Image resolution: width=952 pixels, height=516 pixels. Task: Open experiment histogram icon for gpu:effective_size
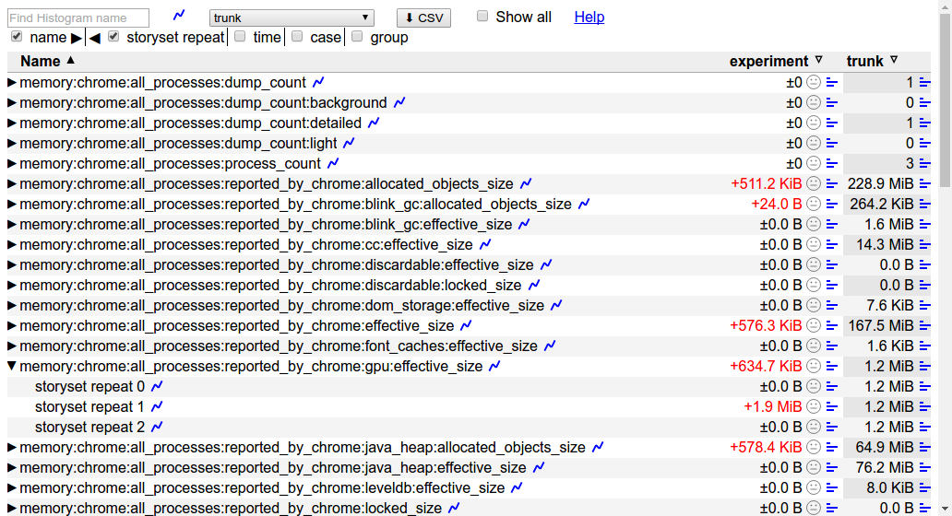[832, 366]
